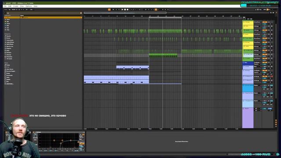Open the Help menu
Viewport: 281px width, 158px height.
click(36, 6)
